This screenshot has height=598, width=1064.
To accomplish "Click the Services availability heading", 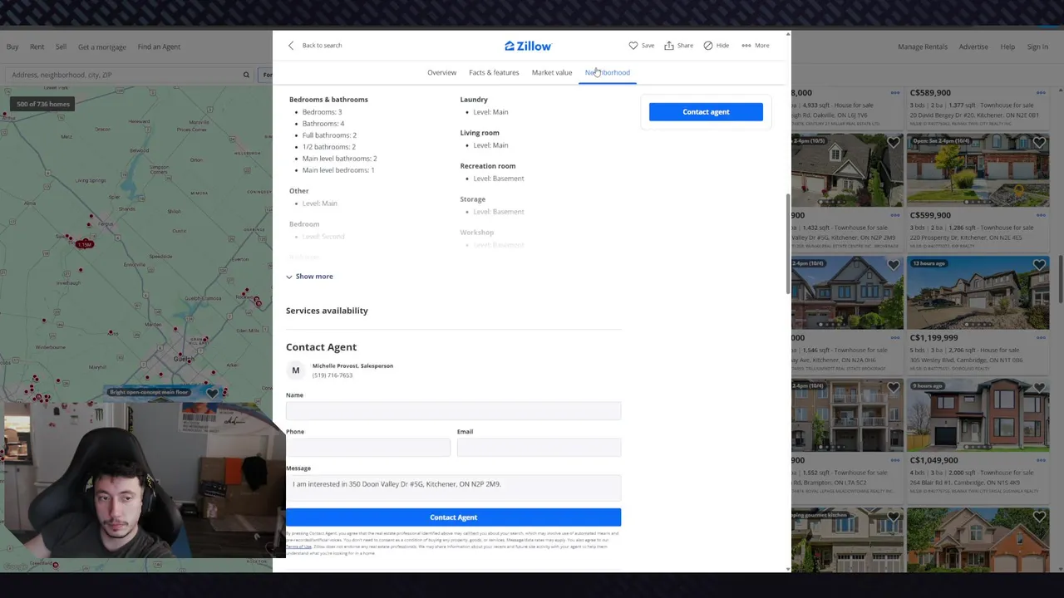I will click(x=327, y=311).
